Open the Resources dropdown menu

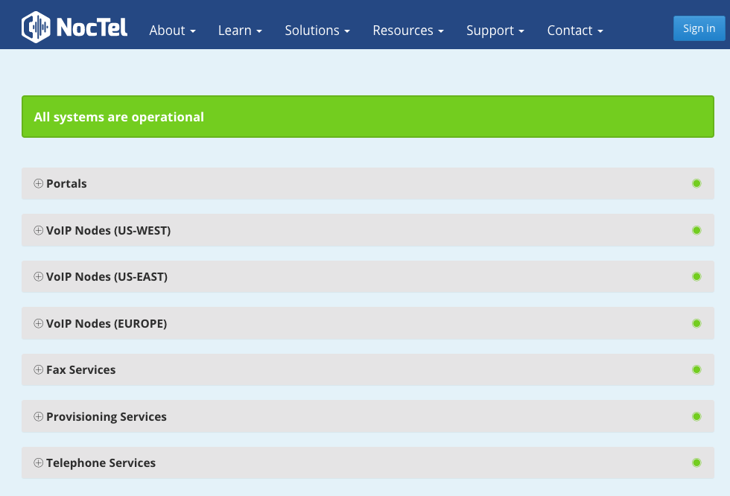tap(408, 31)
